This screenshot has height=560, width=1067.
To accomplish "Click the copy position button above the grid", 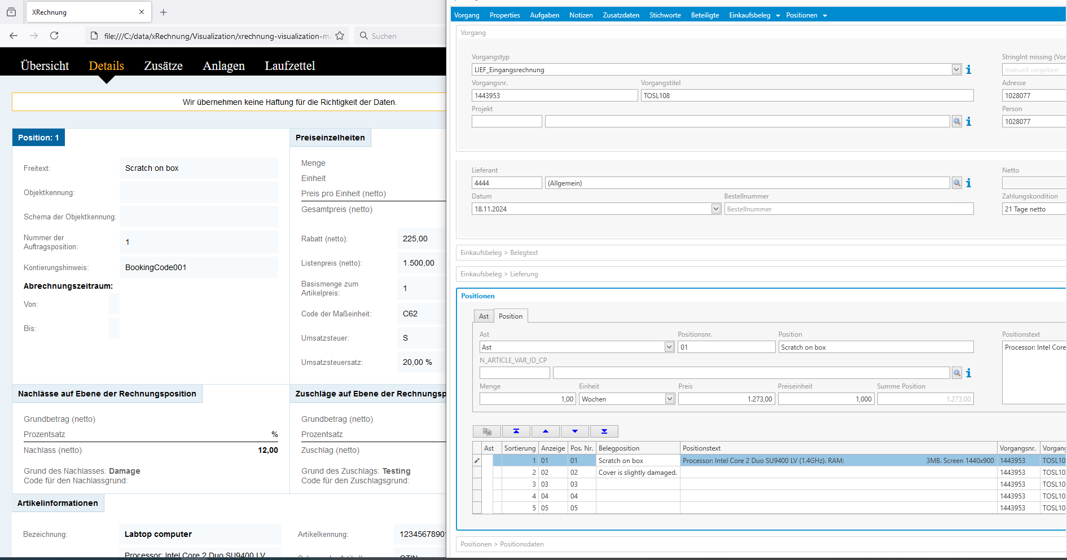I will point(487,431).
